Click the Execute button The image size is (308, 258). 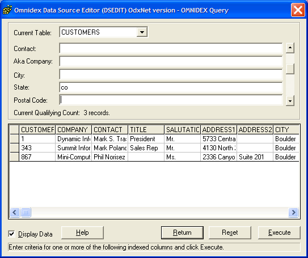[x=279, y=232]
